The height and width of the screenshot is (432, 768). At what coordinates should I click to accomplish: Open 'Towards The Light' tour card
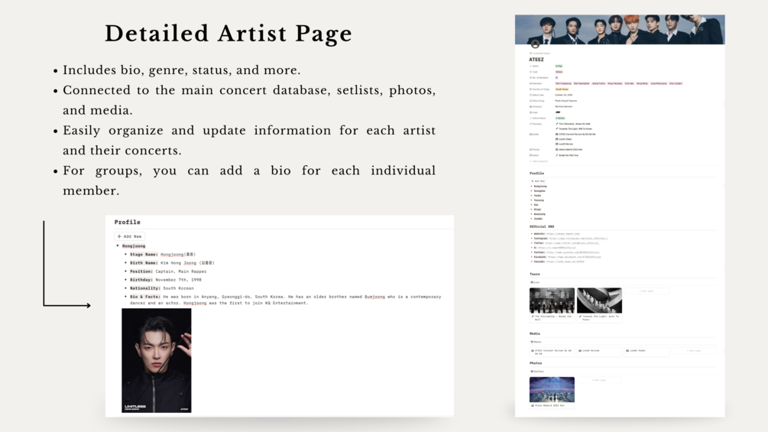600,304
